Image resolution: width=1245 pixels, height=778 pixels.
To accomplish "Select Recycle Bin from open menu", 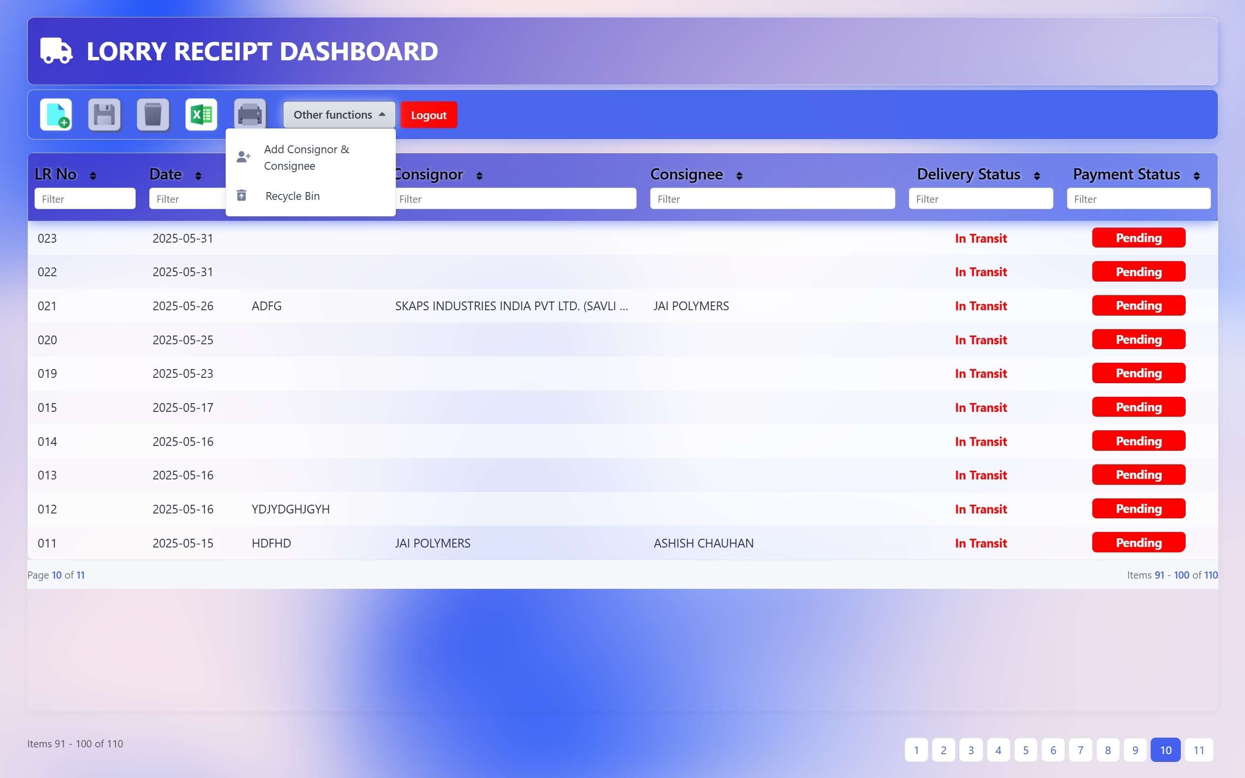I will [292, 195].
